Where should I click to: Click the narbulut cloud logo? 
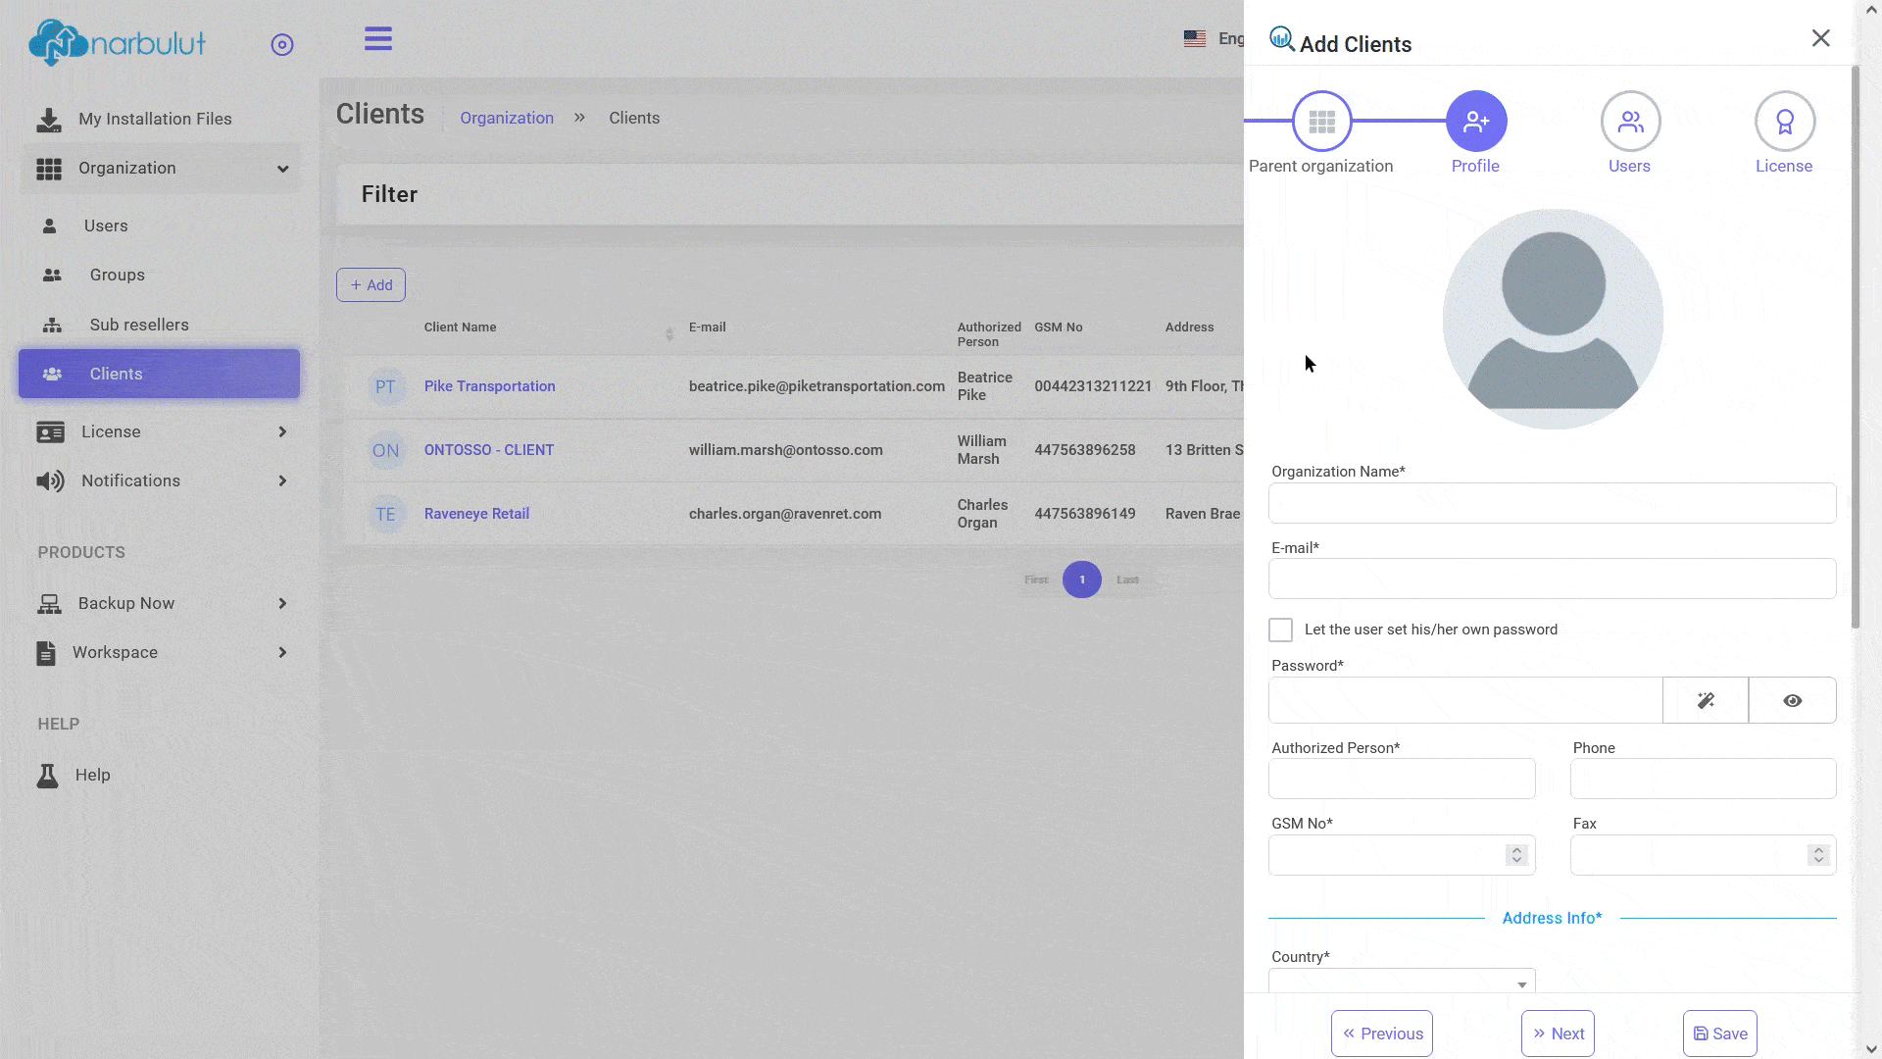117,43
